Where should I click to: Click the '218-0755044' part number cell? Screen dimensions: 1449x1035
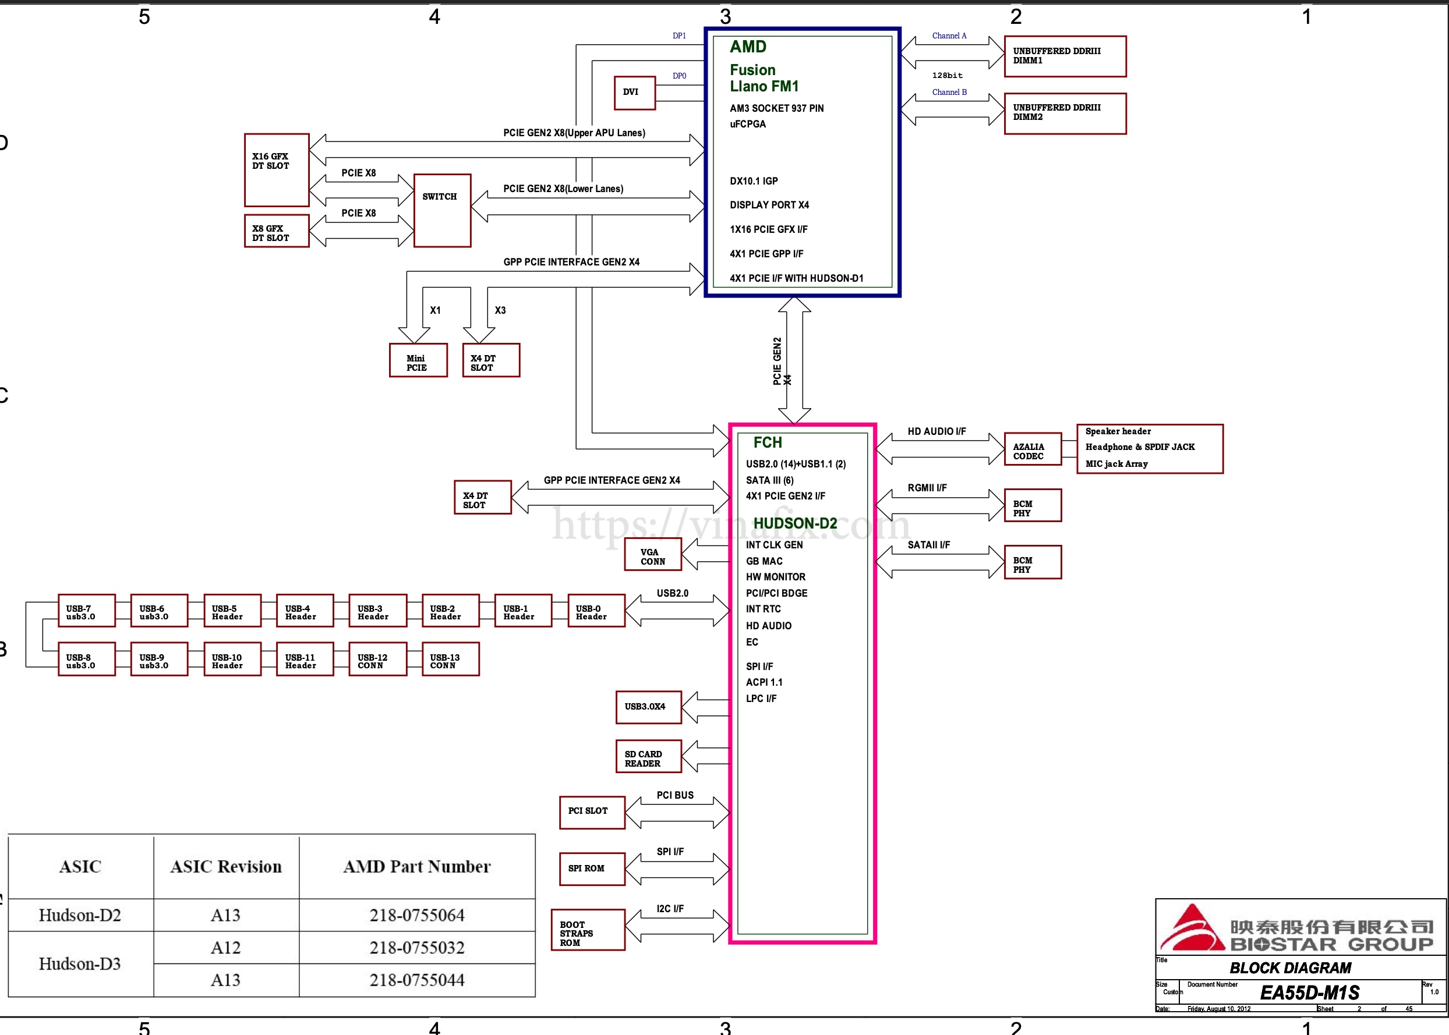(417, 980)
